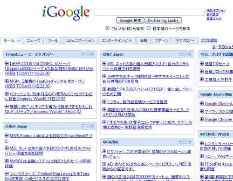Minimize the ZDNet Japan gadget
This screenshot has height=181, width=233.
click(88, 126)
